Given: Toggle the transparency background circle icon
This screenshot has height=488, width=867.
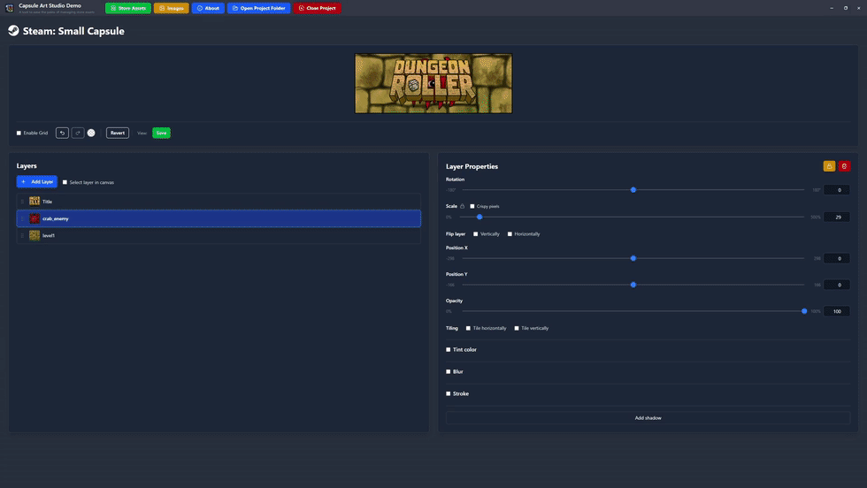Looking at the screenshot, I should [x=91, y=133].
